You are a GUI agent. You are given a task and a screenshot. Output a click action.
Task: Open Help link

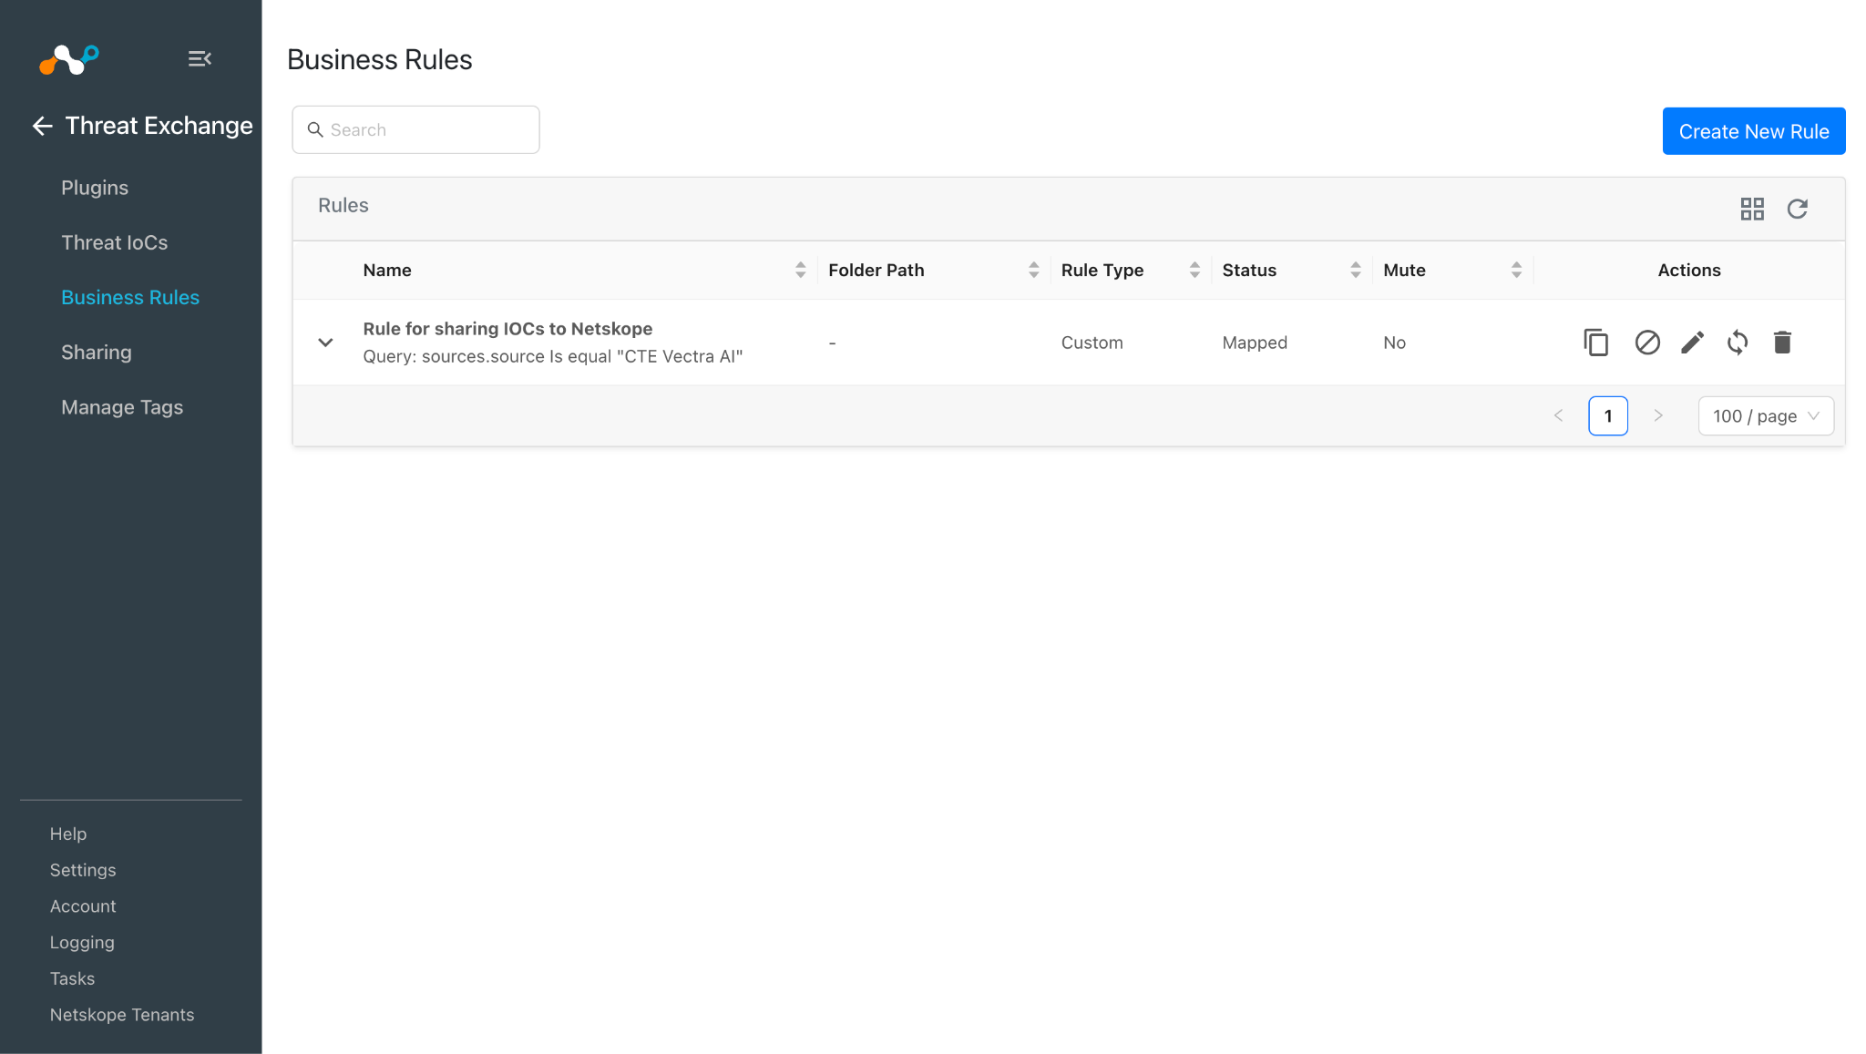68,834
